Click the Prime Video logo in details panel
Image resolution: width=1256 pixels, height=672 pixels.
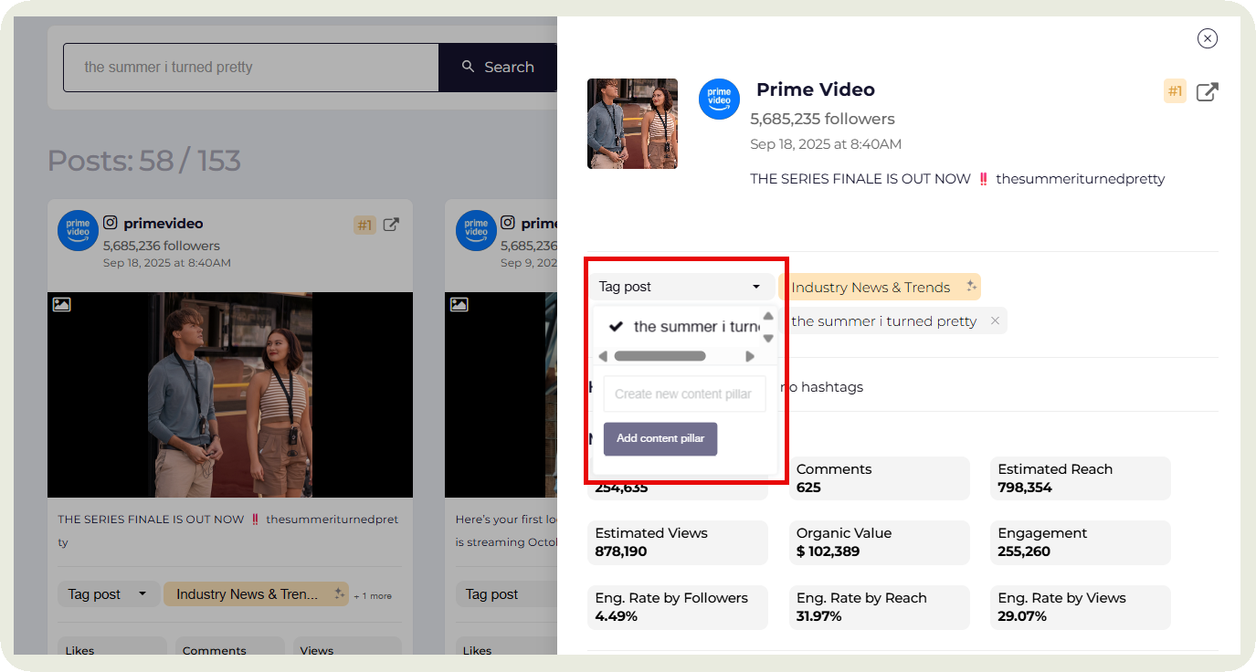tap(719, 99)
